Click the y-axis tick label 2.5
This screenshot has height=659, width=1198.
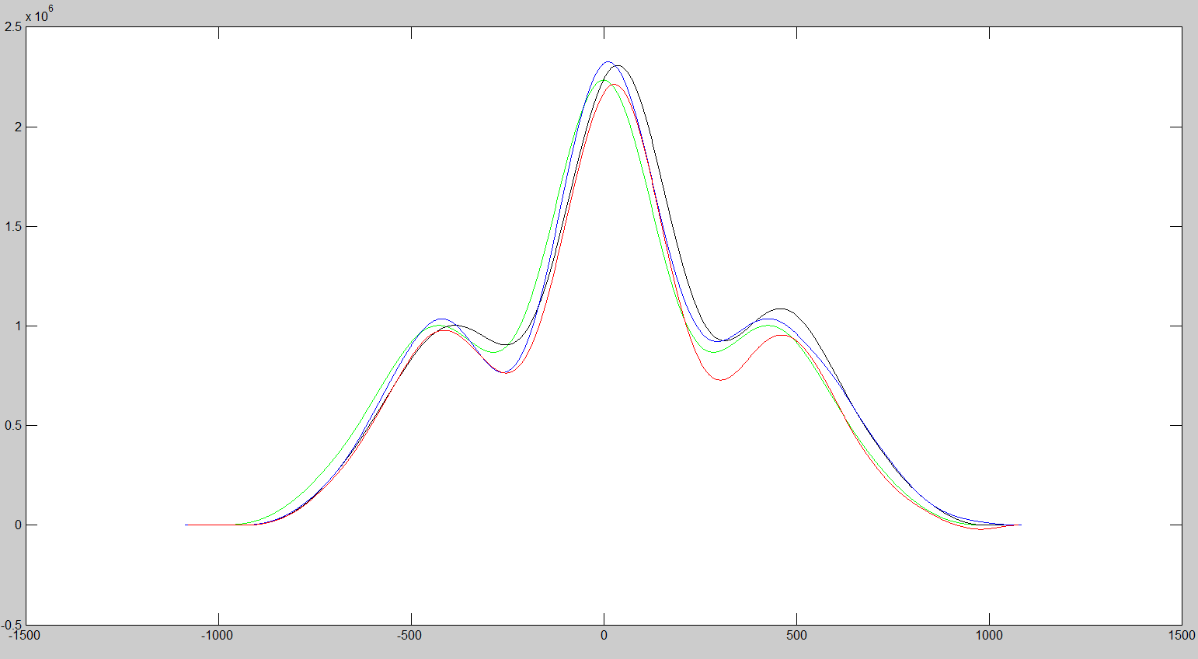tap(13, 27)
